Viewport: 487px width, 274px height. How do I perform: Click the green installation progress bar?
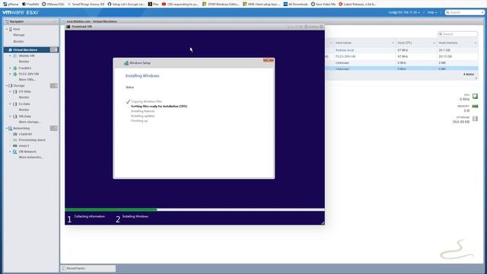point(111,210)
